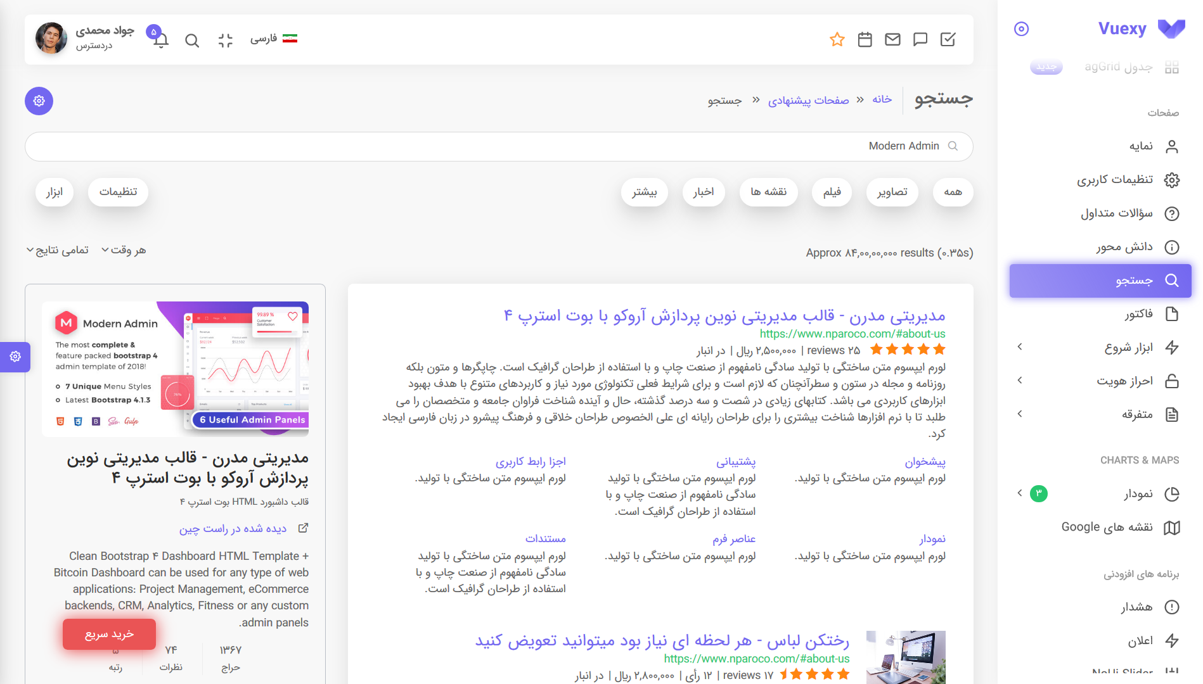This screenshot has width=1203, height=684.
Task: Open سؤالات متداول in sidebar
Action: 1100,213
